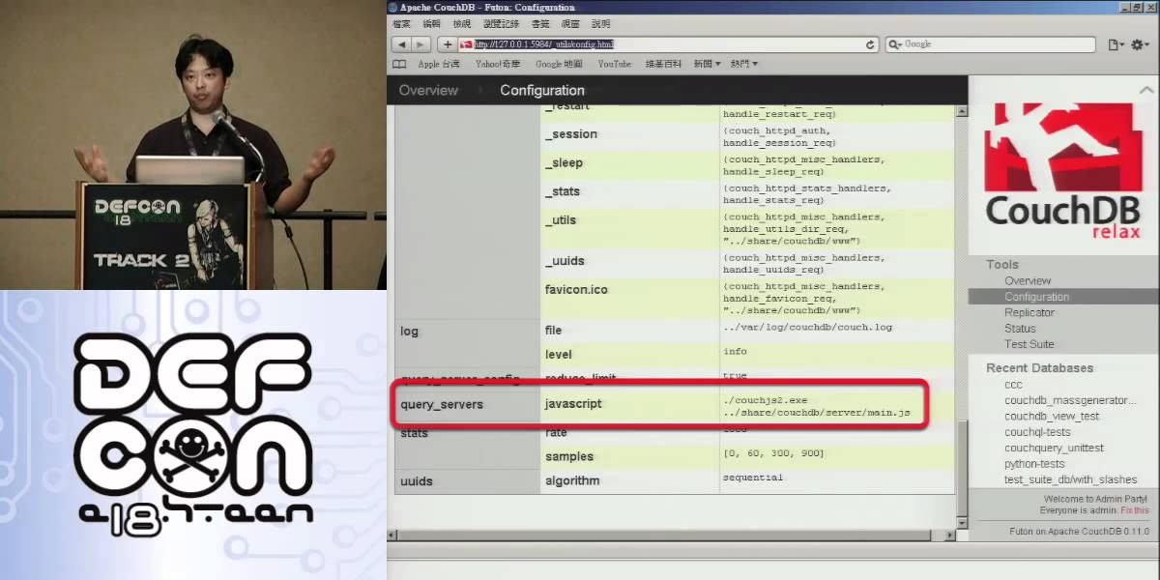Open the couchdb_view_test database
Viewport: 1160px width, 580px height.
pos(1052,416)
